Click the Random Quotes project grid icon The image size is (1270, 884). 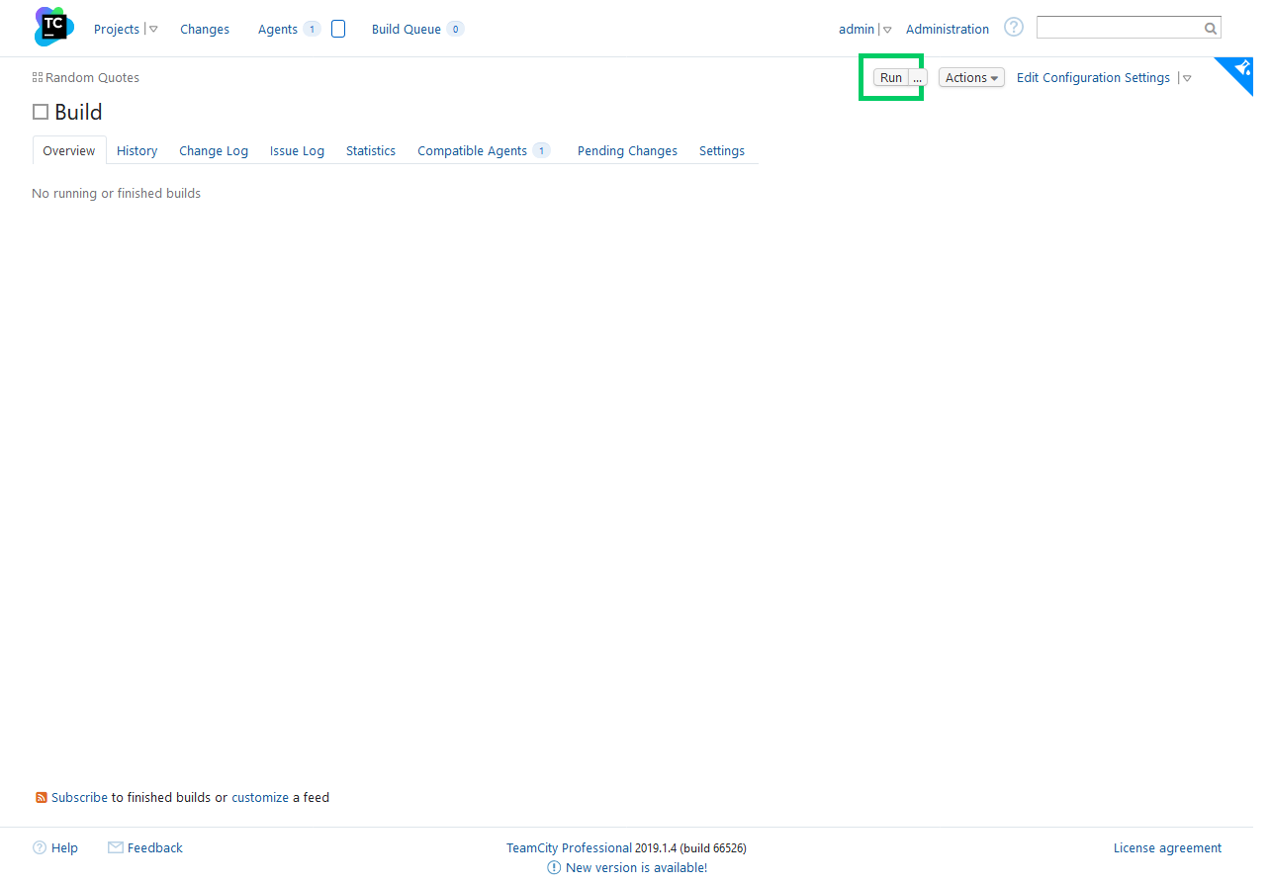[38, 77]
